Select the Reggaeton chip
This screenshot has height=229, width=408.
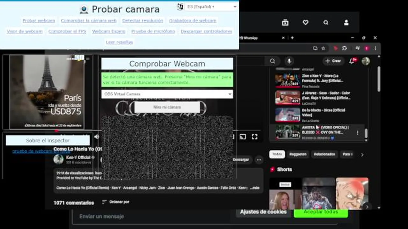298,154
